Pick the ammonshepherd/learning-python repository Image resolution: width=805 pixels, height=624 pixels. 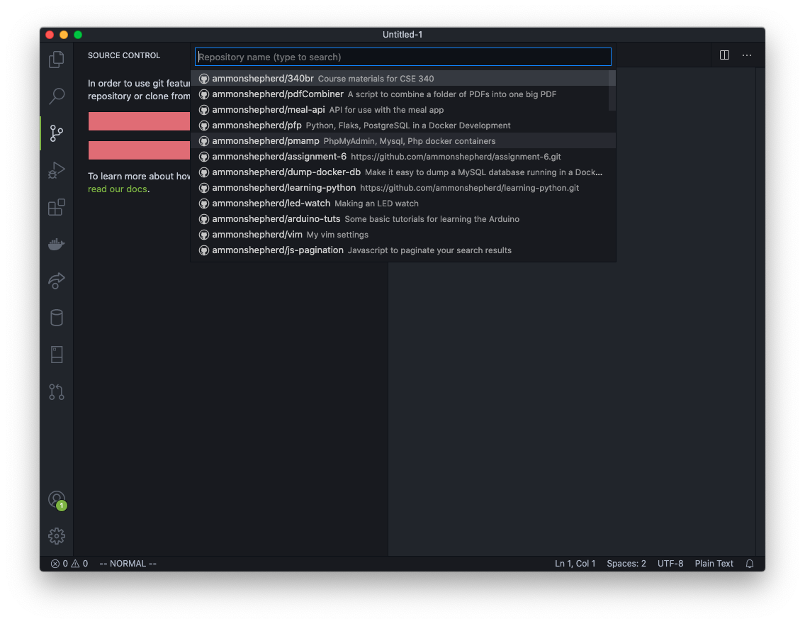pos(403,187)
